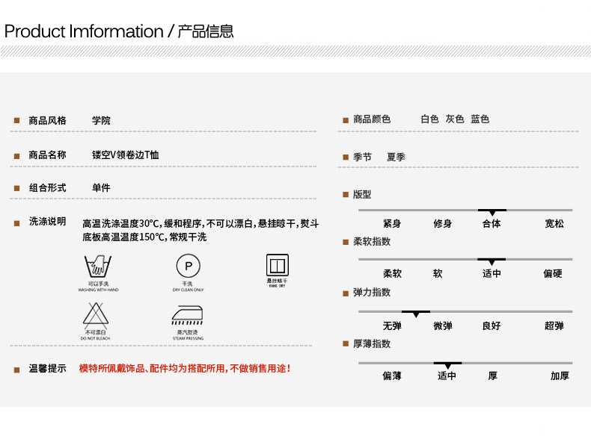Viewport: 591px width, 436px height.
Task: Click the do not bleach triangle icon
Action: coord(96,315)
